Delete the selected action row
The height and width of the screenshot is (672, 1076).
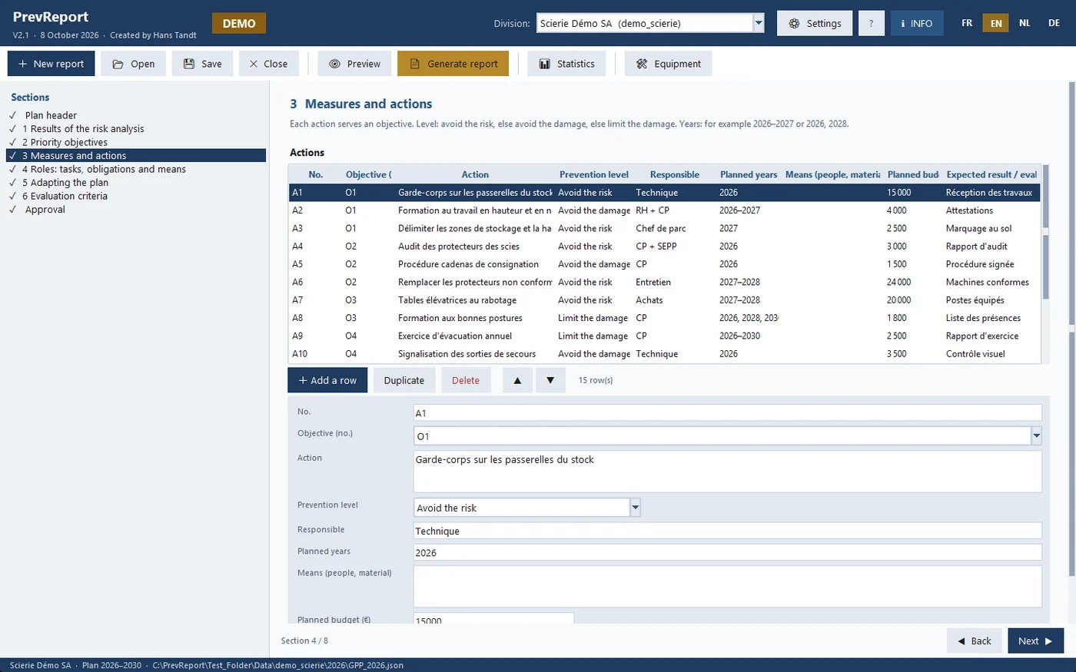click(466, 380)
